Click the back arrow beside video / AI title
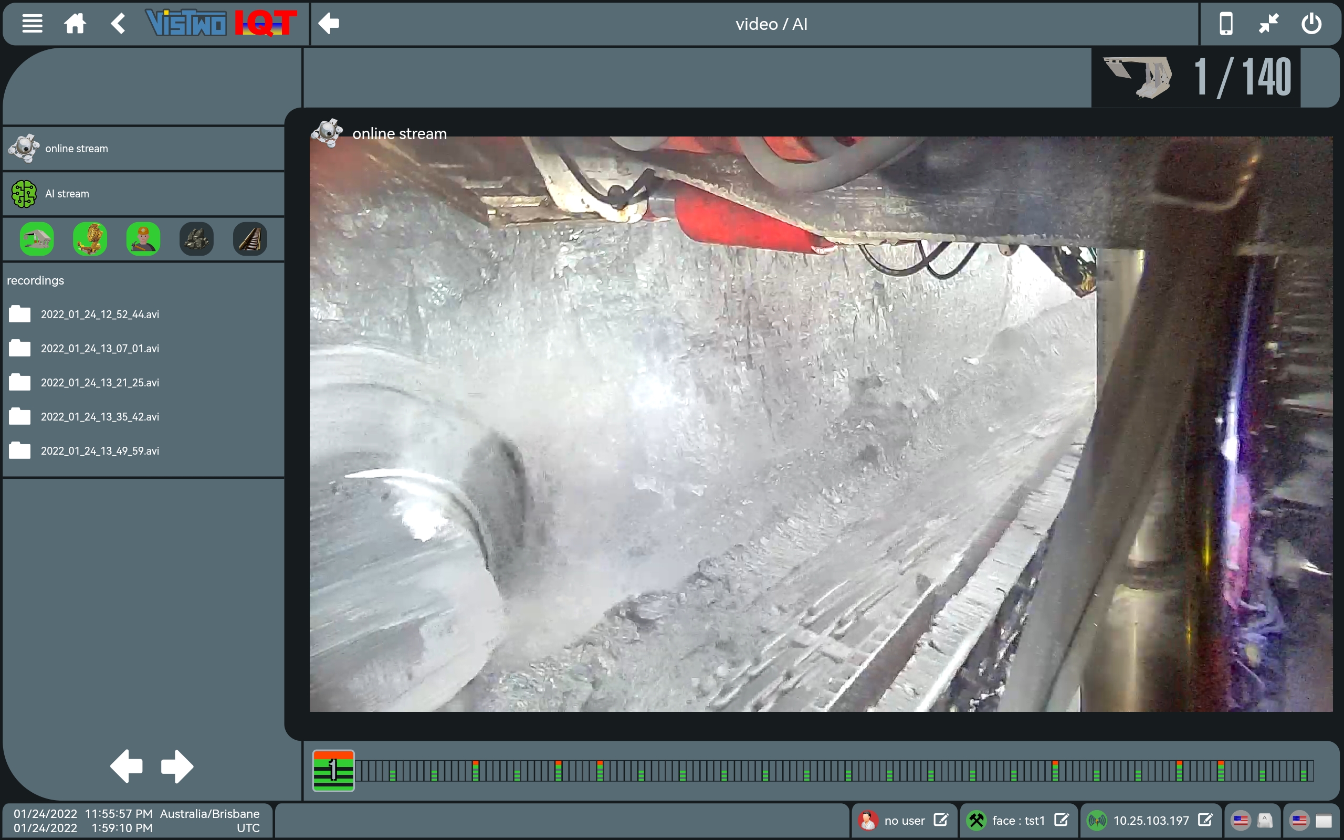The image size is (1344, 840). 329,23
